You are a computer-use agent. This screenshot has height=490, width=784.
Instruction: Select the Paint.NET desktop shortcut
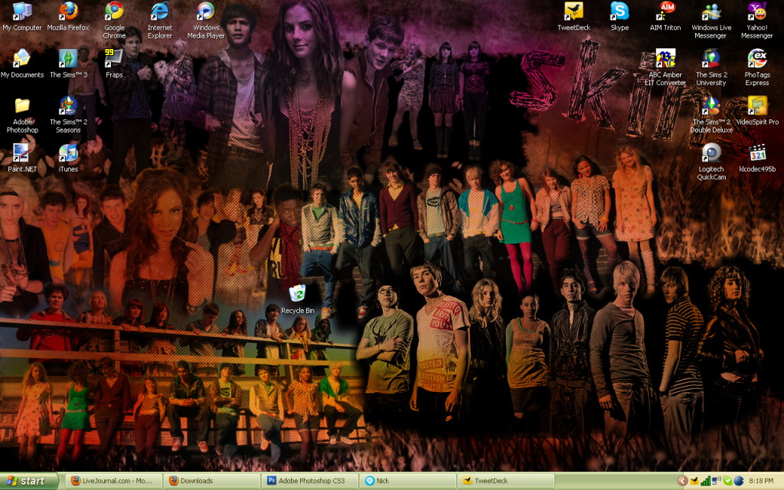[22, 158]
